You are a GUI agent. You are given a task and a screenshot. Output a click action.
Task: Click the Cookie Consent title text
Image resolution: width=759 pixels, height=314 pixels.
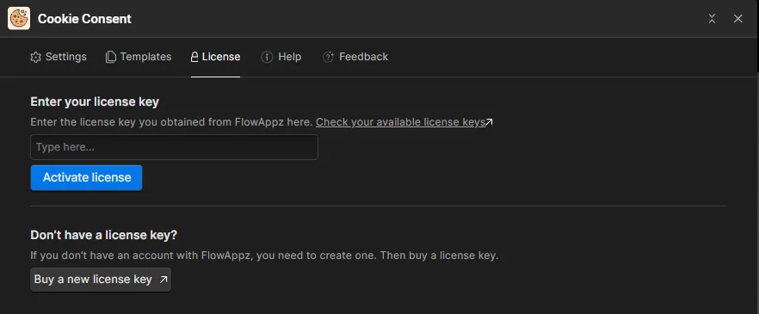tap(84, 19)
